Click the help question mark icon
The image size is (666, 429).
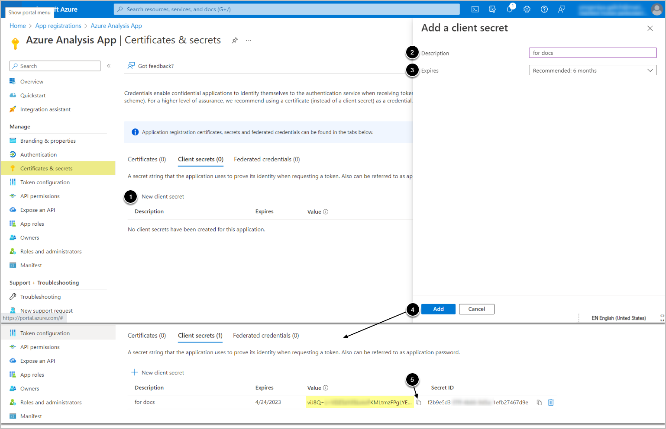tap(544, 9)
